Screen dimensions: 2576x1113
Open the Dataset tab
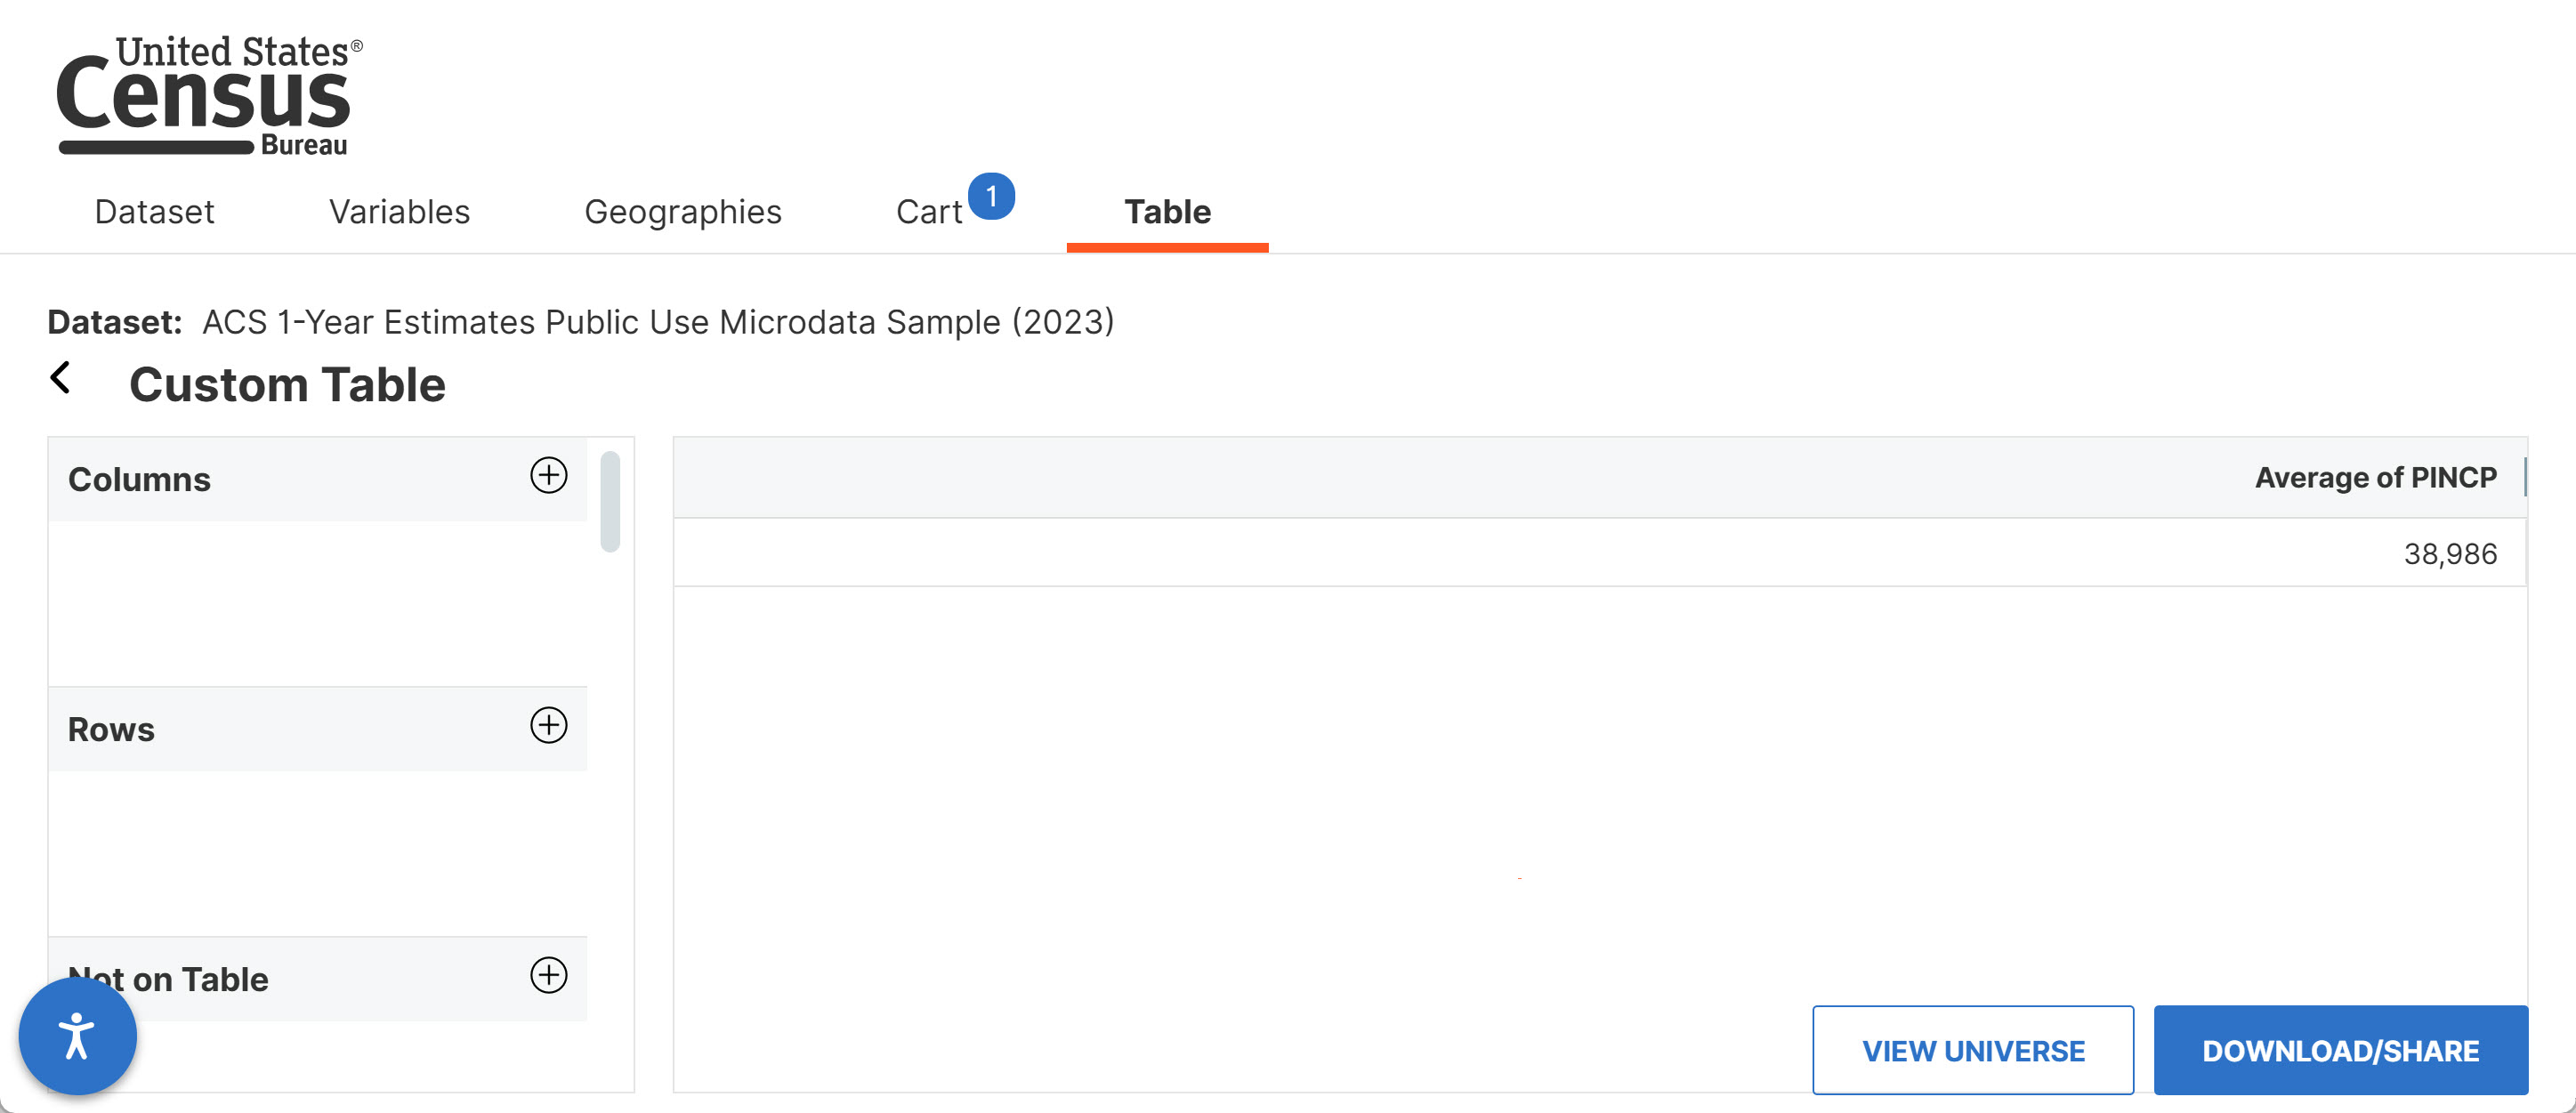coord(154,212)
